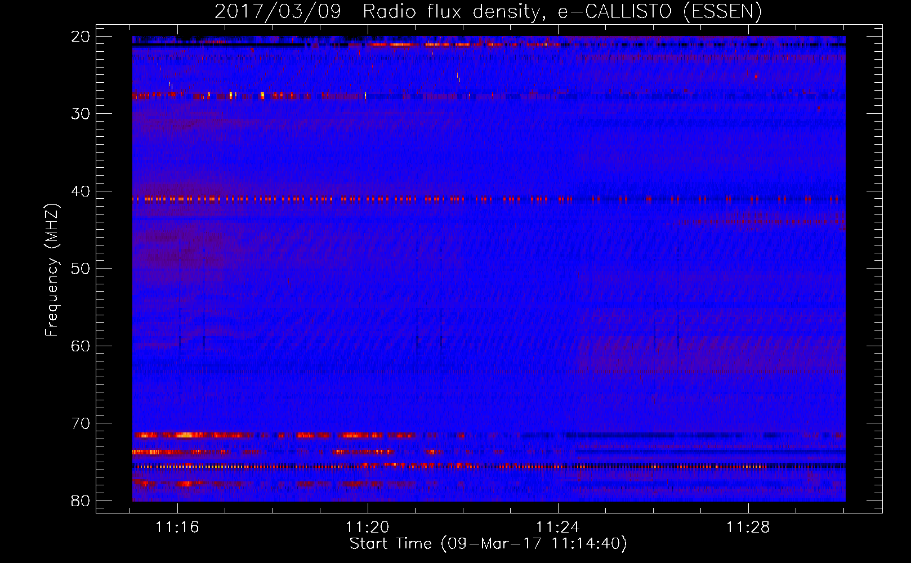Viewport: 911px width, 563px height.
Task: Click the plot title 'Radio flux density, e-CALLISTO (ESSEN)'
Action: 562,11
